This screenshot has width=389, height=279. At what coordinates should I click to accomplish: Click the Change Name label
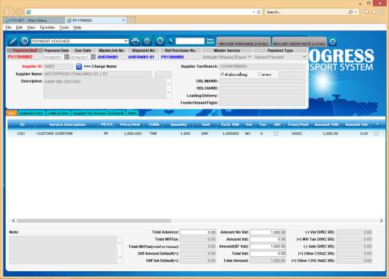pyautogui.click(x=100, y=66)
